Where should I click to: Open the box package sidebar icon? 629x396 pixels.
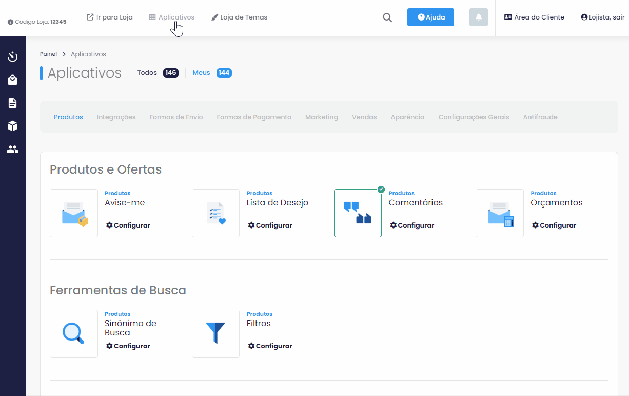click(13, 126)
